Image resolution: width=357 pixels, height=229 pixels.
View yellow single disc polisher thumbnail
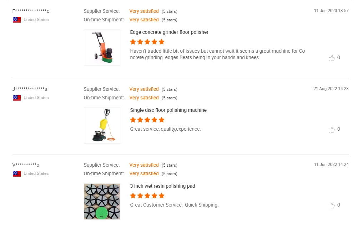tap(102, 126)
